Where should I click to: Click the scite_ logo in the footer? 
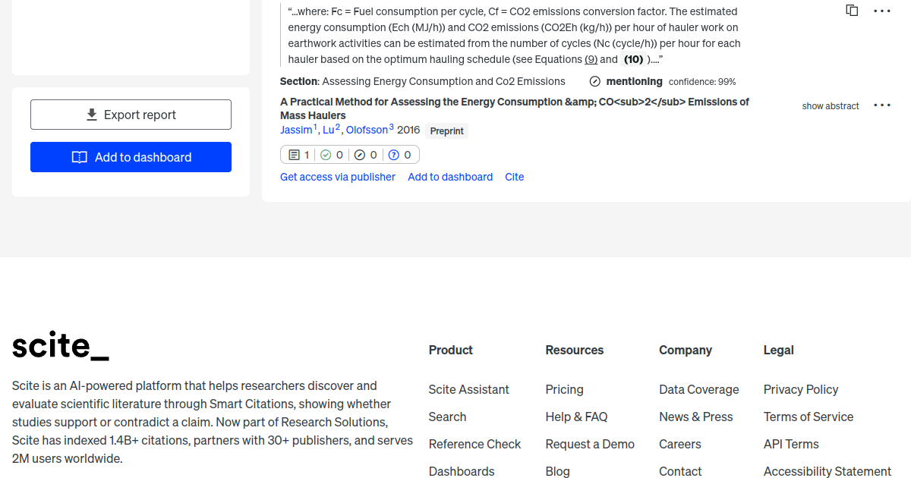click(60, 346)
